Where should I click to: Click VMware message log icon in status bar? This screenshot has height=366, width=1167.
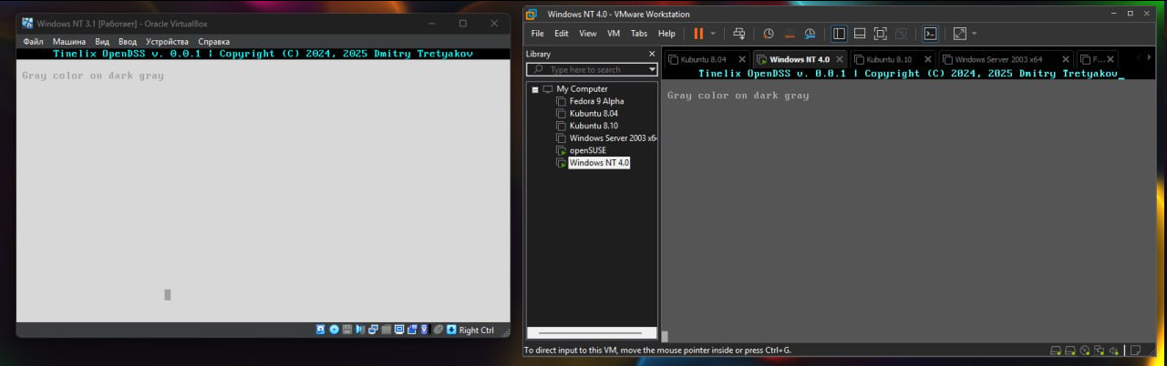[x=1136, y=350]
